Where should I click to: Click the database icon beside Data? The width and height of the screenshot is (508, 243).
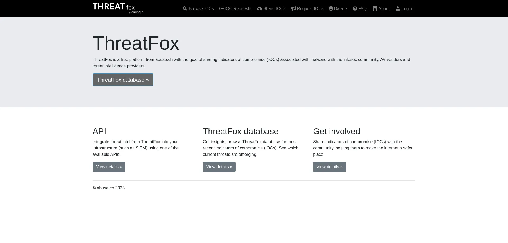(x=331, y=9)
